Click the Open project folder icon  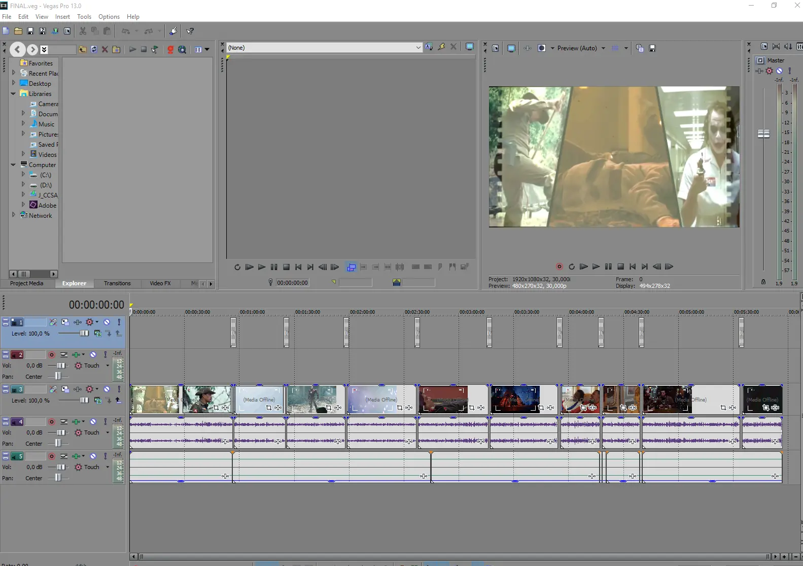[18, 31]
